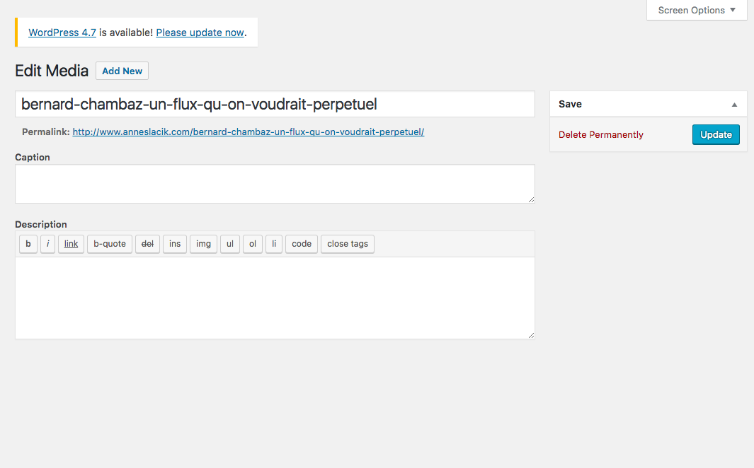Viewport: 754px width, 468px height.
Task: Click the ol ordered list button
Action: [x=253, y=244]
